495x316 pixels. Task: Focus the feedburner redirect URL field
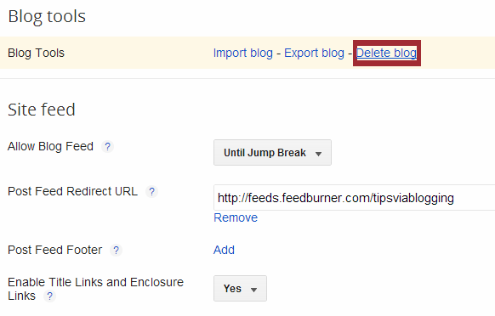[x=354, y=198]
